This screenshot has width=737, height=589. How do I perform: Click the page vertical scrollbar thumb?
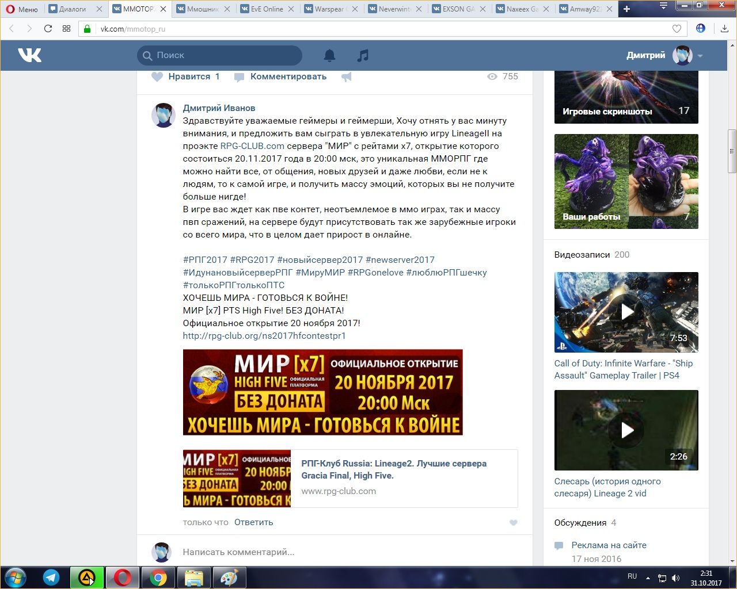click(x=732, y=151)
